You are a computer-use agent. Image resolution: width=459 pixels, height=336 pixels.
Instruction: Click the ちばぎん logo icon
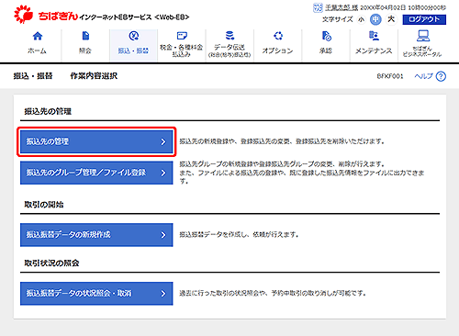tap(24, 14)
